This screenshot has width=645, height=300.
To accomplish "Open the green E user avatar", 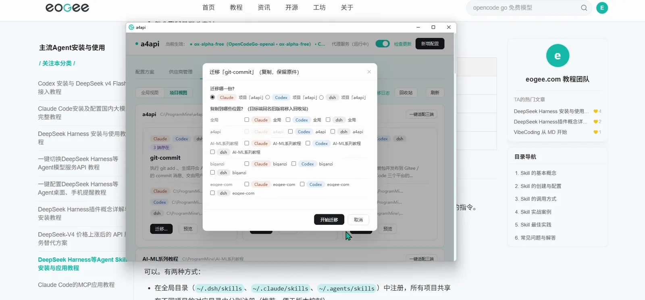I will [x=602, y=8].
